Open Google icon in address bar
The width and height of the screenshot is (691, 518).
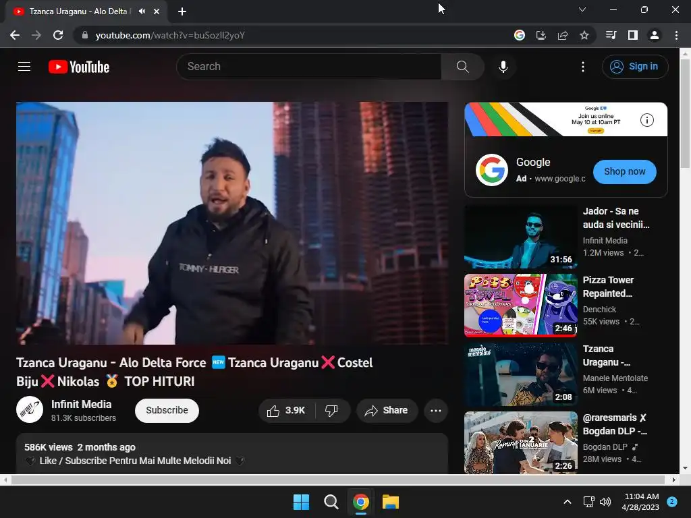519,35
